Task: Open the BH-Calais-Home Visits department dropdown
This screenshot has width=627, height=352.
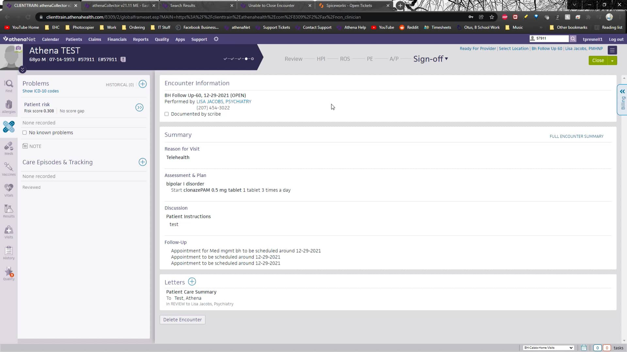Action: (x=548, y=348)
